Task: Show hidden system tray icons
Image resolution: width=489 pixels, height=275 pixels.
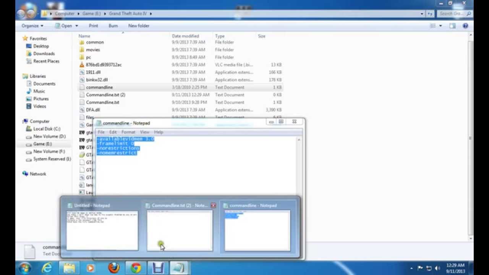Action: (411, 268)
